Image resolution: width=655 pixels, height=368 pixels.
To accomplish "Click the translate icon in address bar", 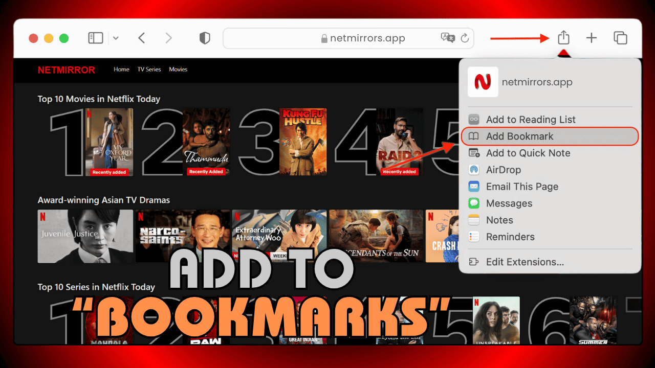I will point(447,38).
